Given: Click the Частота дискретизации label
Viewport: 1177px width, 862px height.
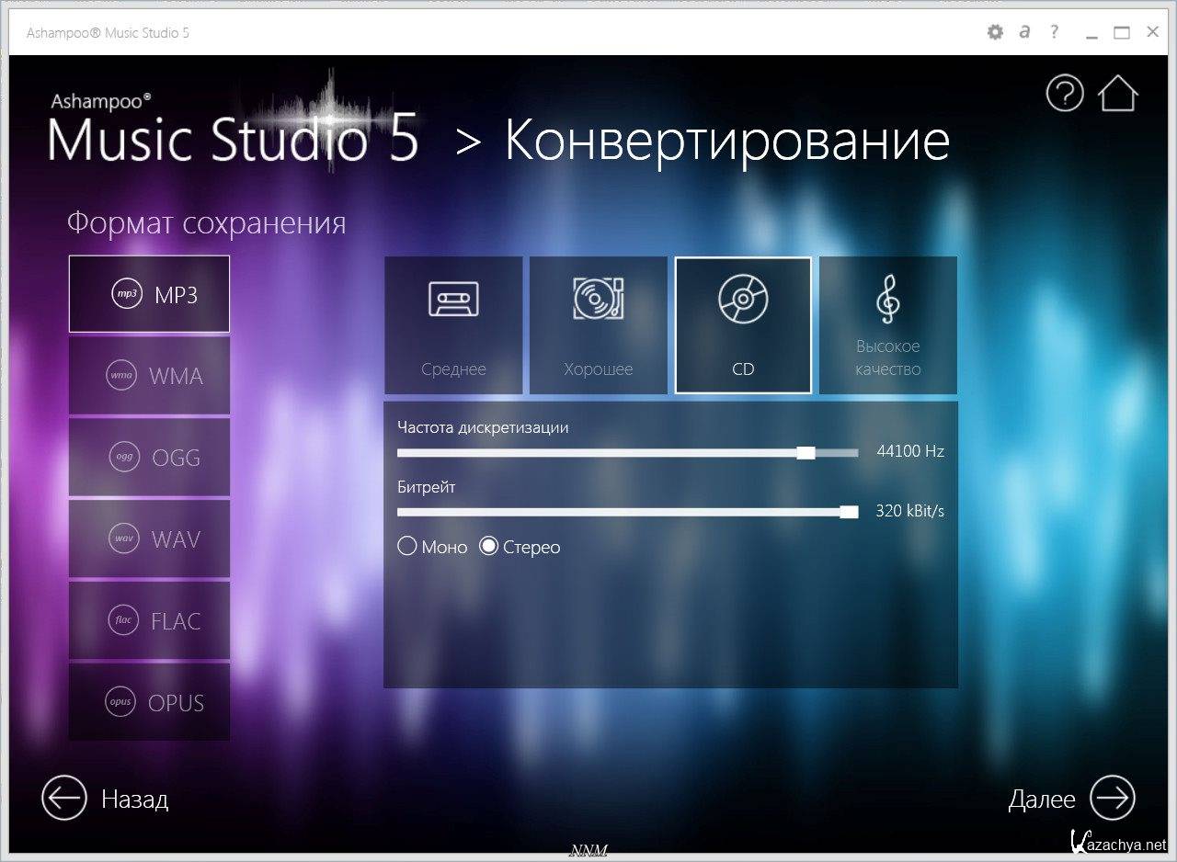Looking at the screenshot, I should click(483, 427).
